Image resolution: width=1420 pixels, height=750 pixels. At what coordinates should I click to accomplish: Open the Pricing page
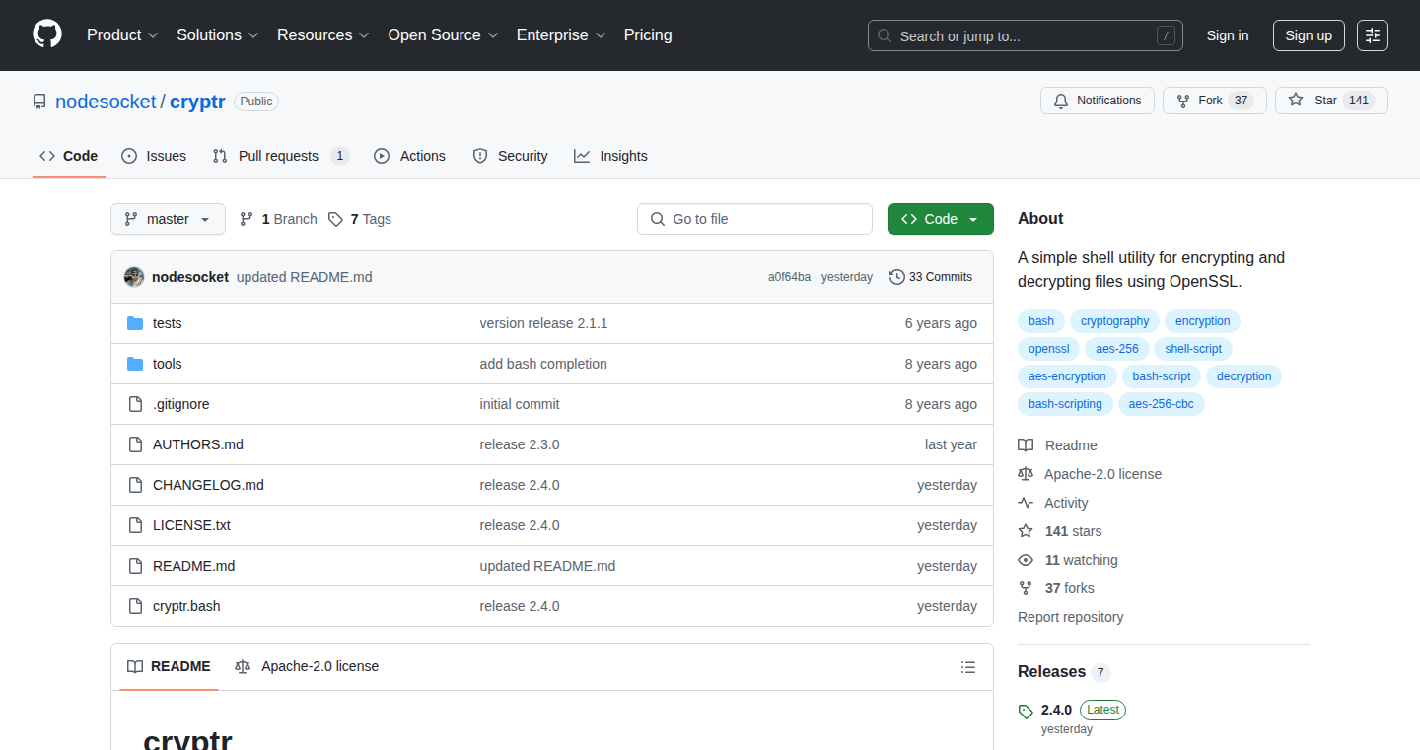click(648, 35)
